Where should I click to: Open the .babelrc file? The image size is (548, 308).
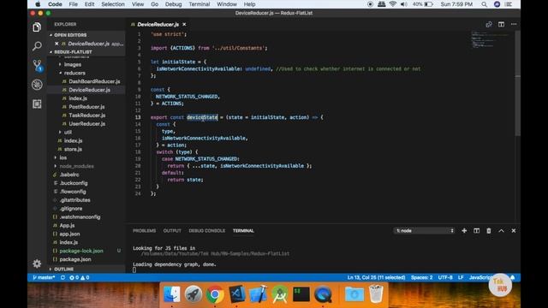tap(69, 175)
